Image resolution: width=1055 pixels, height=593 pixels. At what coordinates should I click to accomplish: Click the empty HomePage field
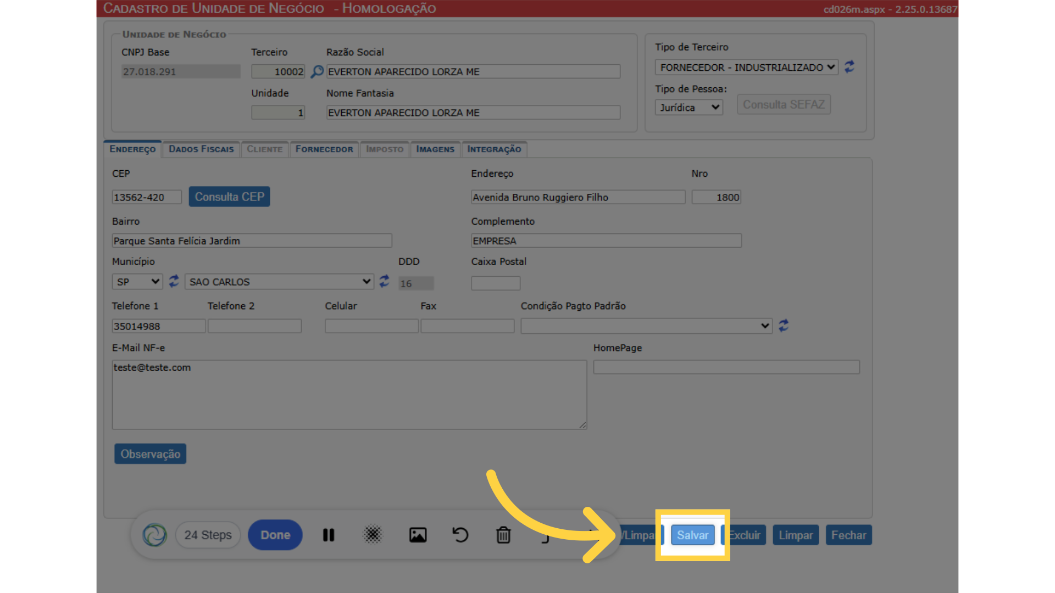pyautogui.click(x=726, y=367)
